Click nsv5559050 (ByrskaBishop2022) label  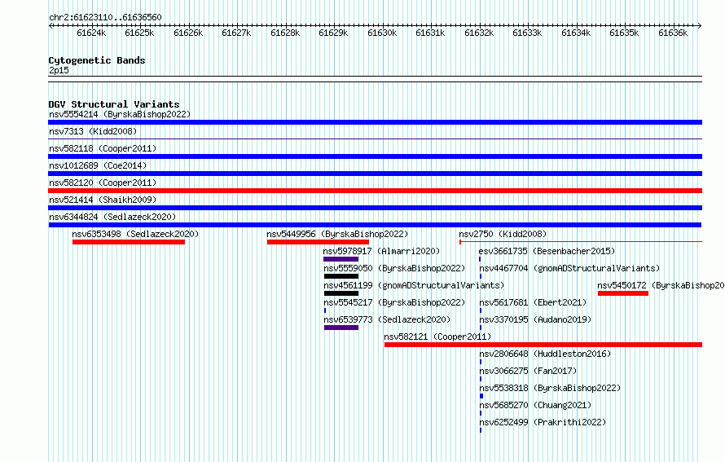click(x=394, y=268)
